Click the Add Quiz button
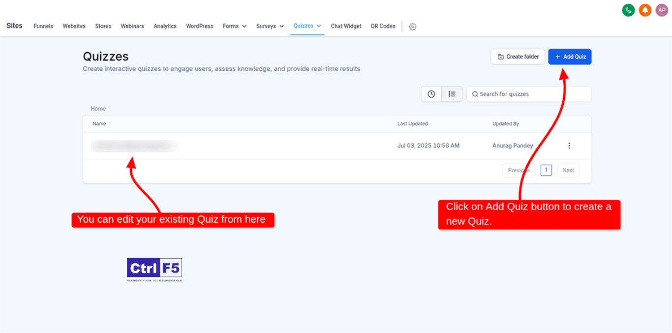This screenshot has height=333, width=672. point(570,57)
